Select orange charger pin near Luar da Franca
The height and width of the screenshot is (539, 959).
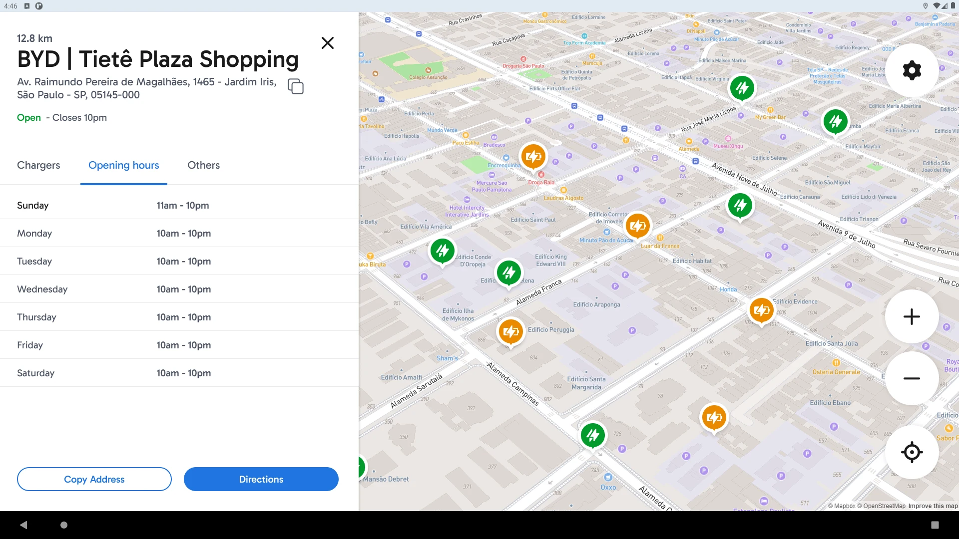[638, 226]
